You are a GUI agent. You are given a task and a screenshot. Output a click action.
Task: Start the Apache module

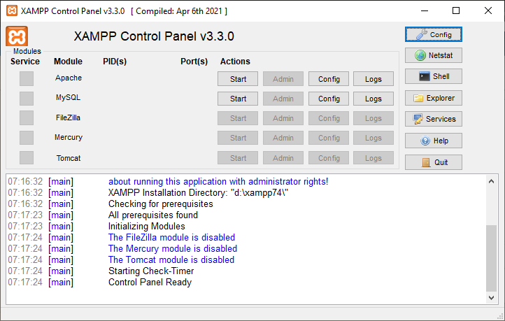[238, 79]
